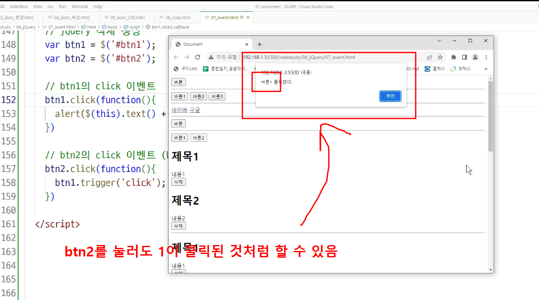Image resolution: width=539 pixels, height=300 pixels.
Task: Click the 07_event.html breadcrumb
Action: 59,27
